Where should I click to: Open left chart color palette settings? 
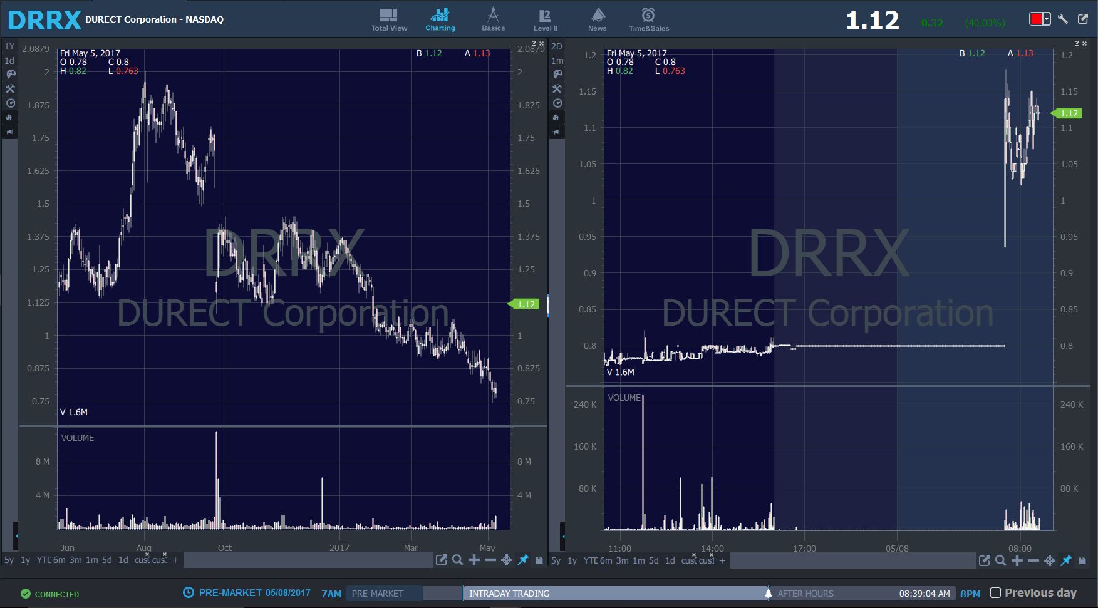(10, 74)
